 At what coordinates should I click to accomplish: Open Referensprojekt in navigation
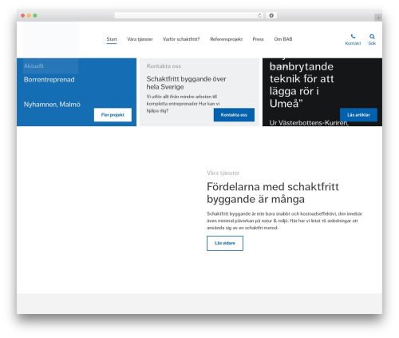pos(227,39)
